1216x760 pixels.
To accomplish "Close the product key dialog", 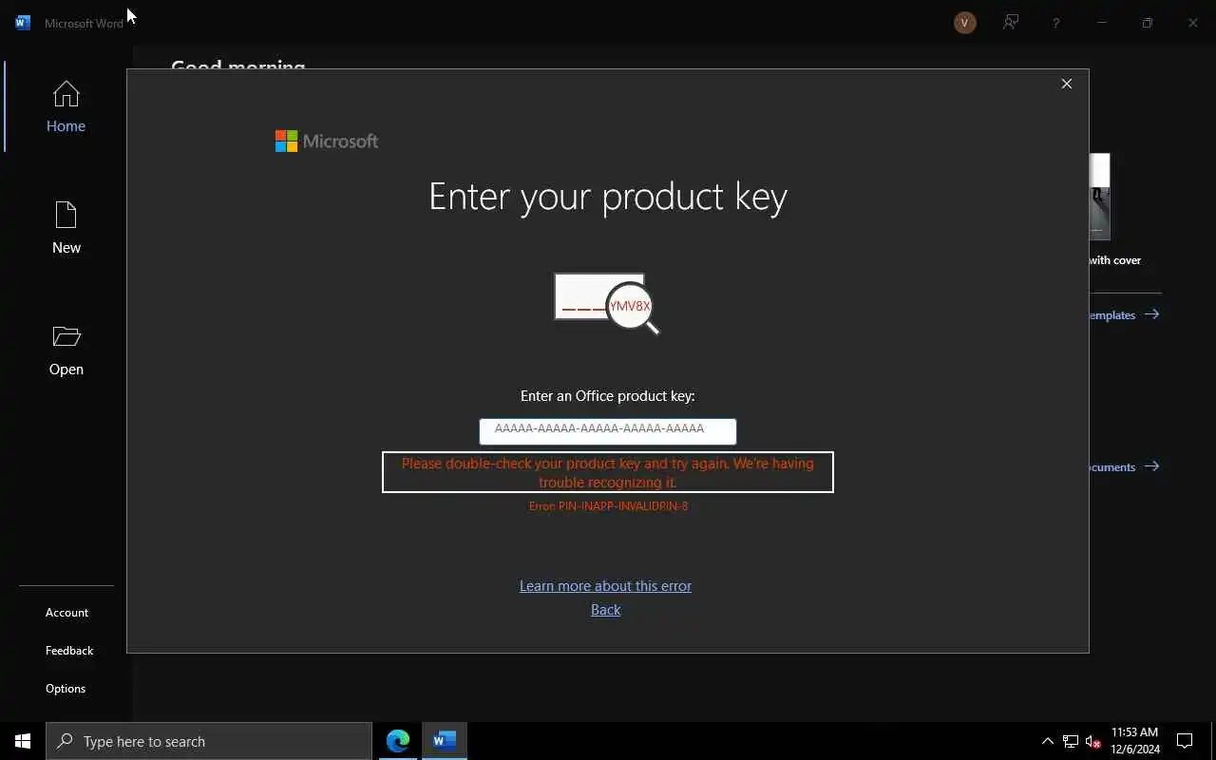I will coord(1067,84).
